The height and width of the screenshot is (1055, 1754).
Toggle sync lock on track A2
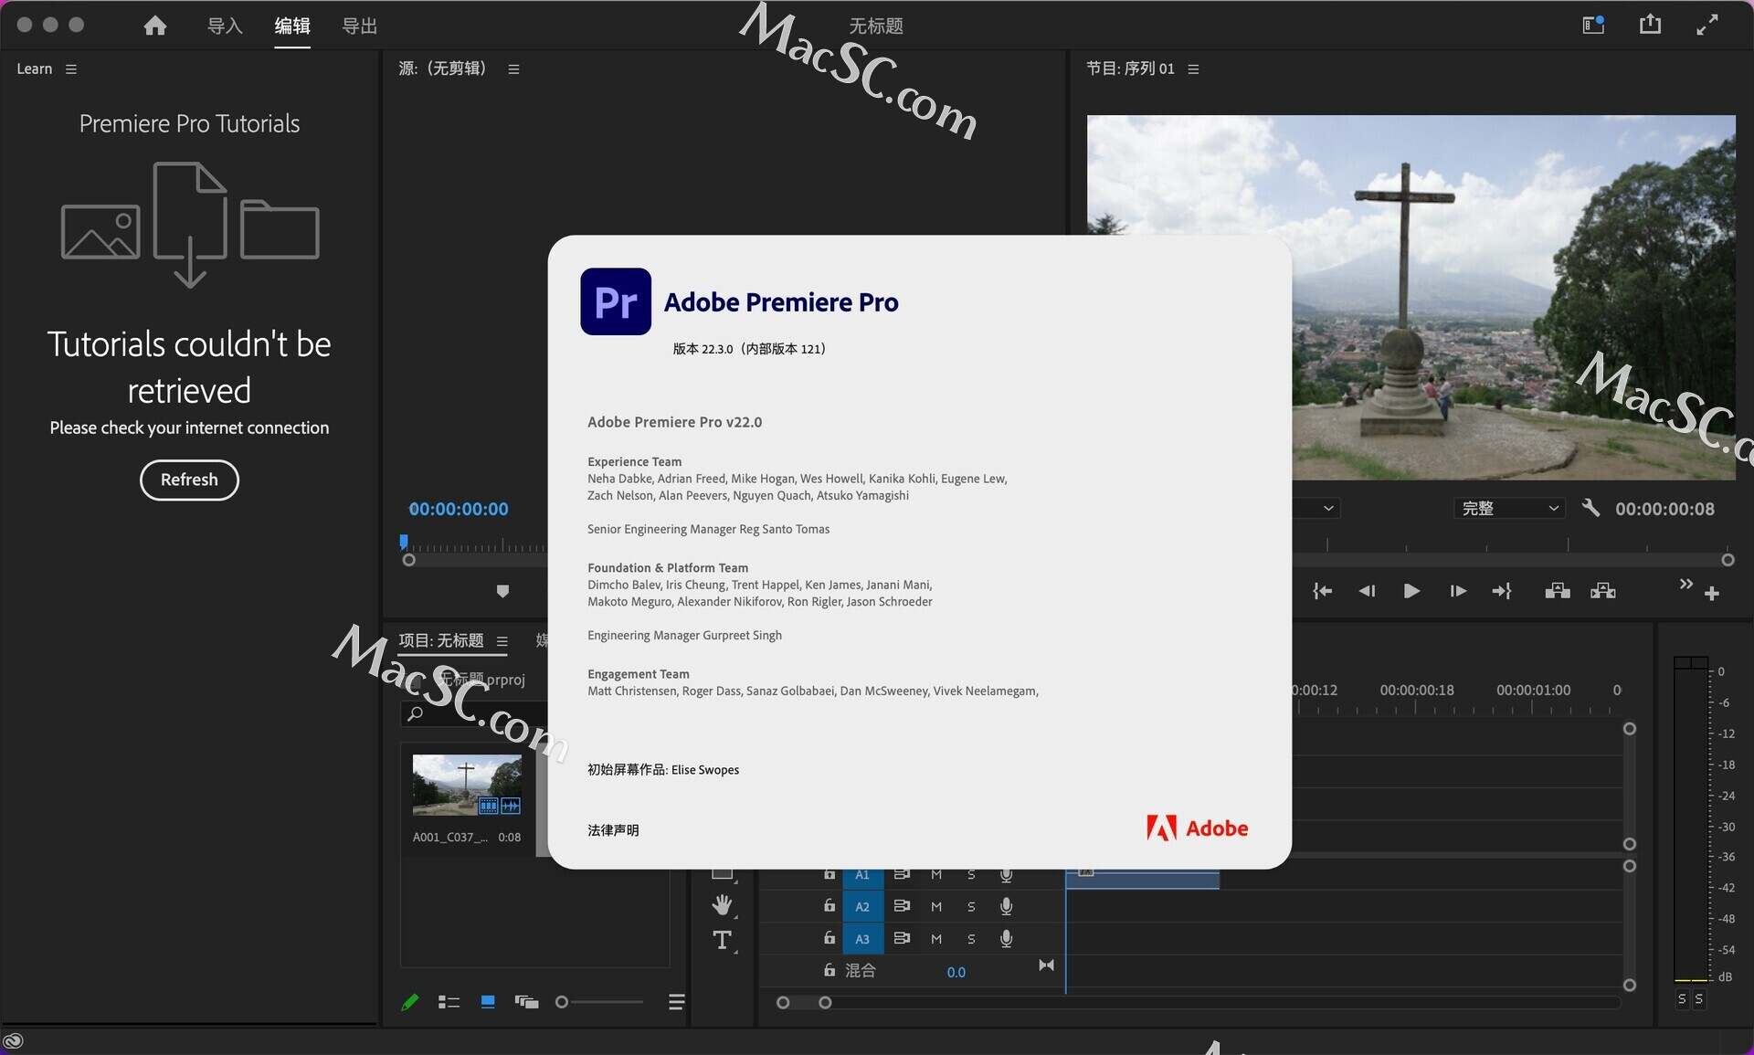click(902, 906)
